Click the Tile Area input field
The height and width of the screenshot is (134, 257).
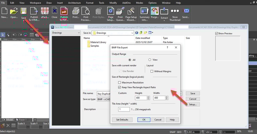tap(124, 109)
